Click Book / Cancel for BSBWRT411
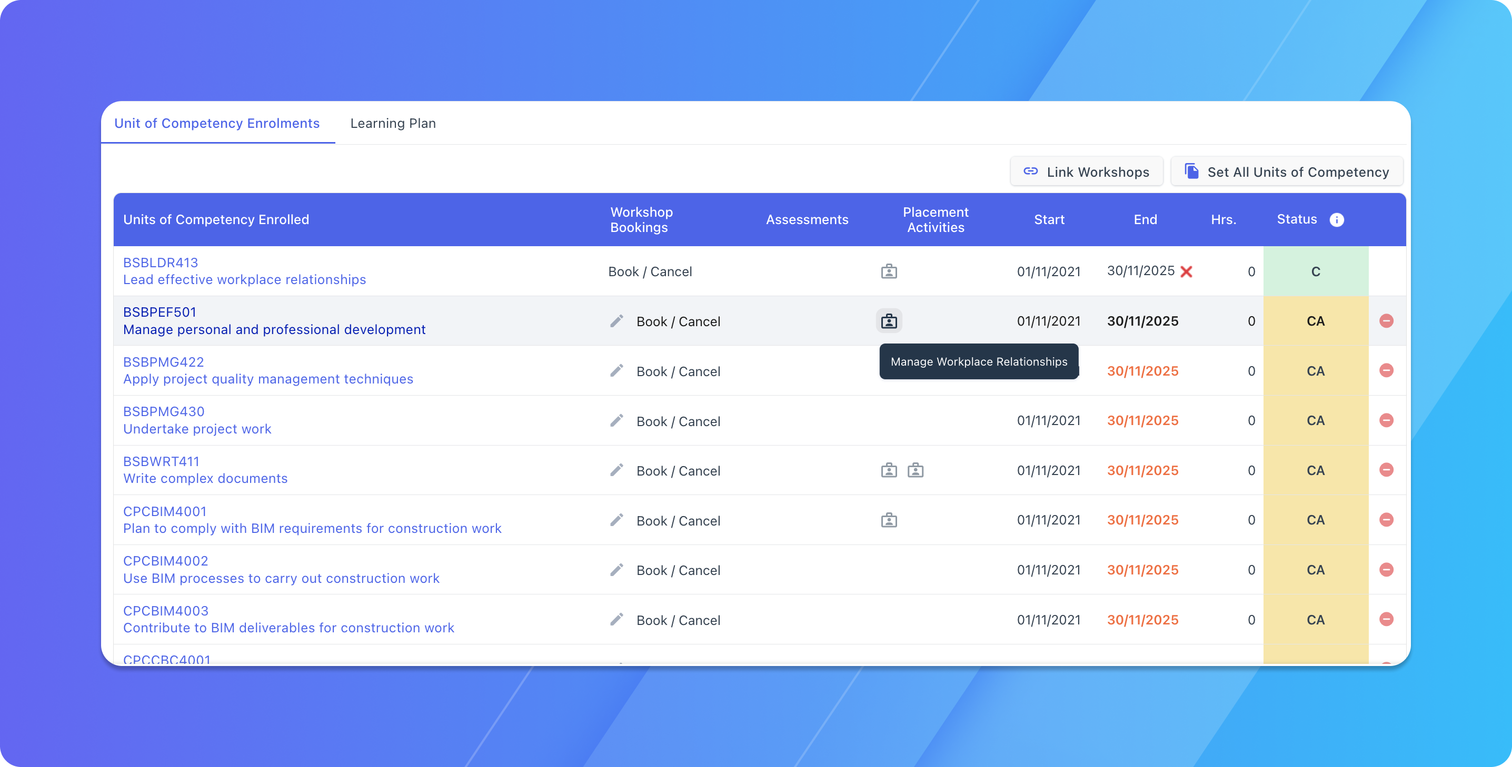Screen dimensions: 1512x767 click(679, 471)
